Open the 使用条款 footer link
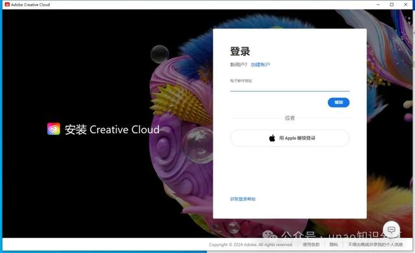The image size is (415, 253). tap(311, 245)
